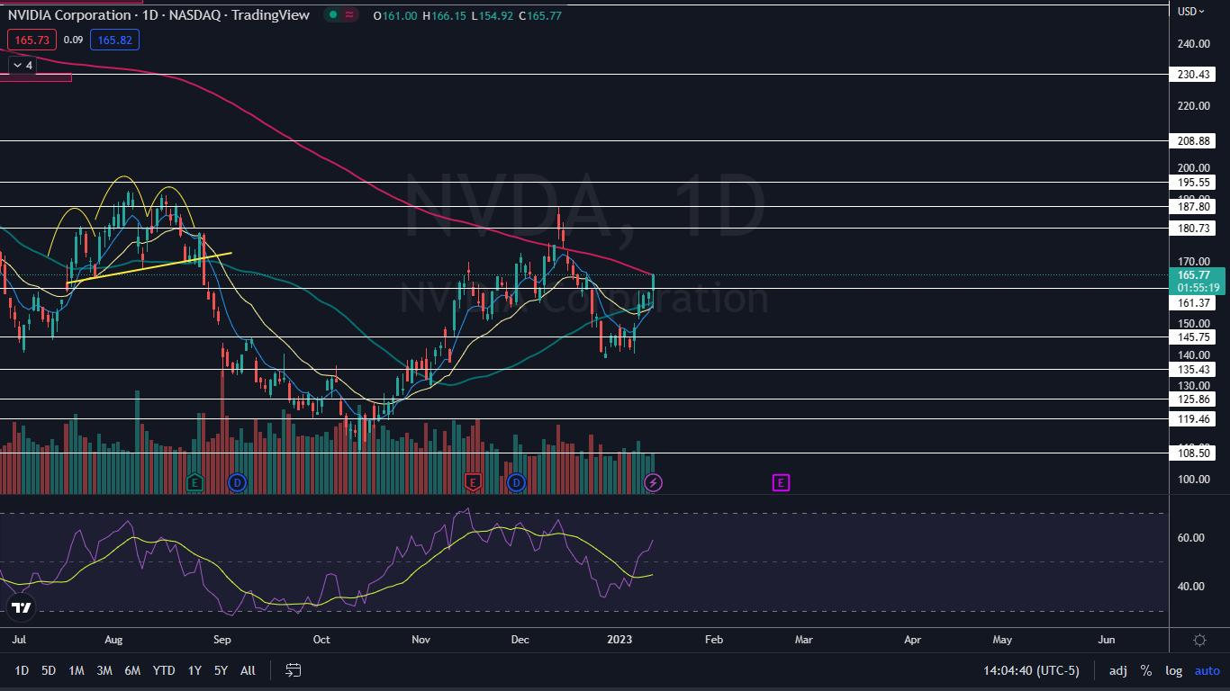Click the 161.37 price level label

click(1193, 303)
